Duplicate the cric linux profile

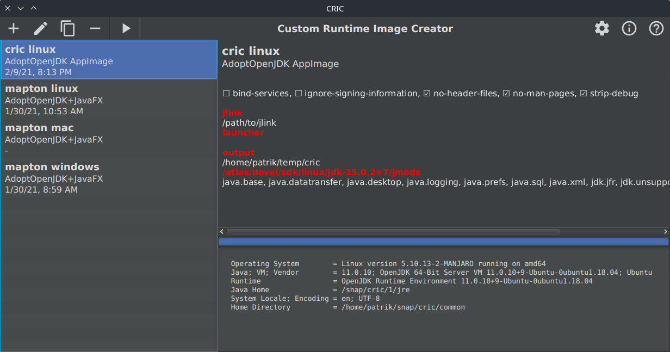[x=67, y=28]
